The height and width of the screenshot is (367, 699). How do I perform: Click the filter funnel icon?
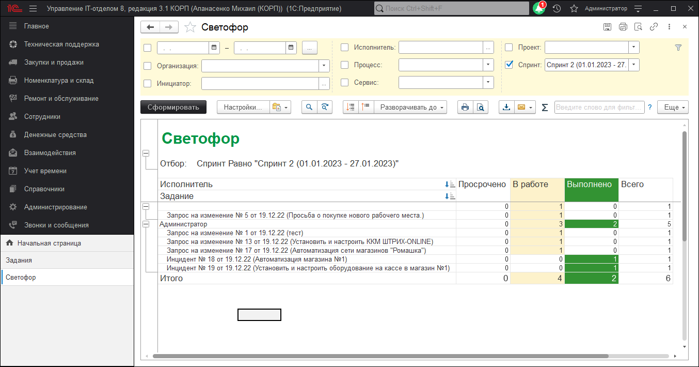click(x=678, y=48)
